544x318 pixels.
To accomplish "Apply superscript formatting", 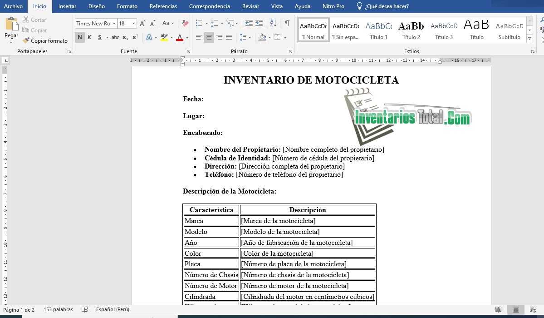I will tap(135, 37).
